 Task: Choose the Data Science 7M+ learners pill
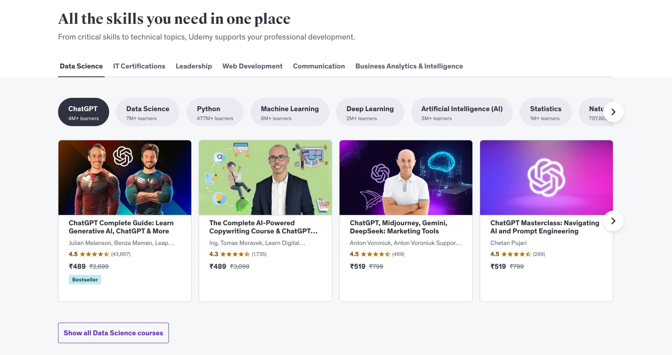click(x=148, y=112)
